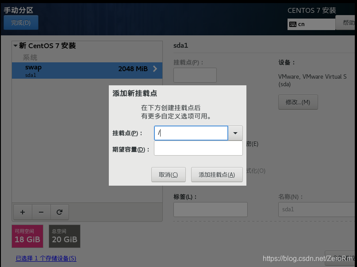Click the plus icon to add partition
Screen dimensions: 357x267
23,212
